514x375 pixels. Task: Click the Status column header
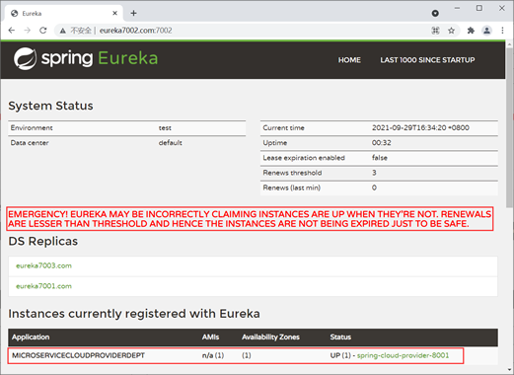tap(340, 337)
